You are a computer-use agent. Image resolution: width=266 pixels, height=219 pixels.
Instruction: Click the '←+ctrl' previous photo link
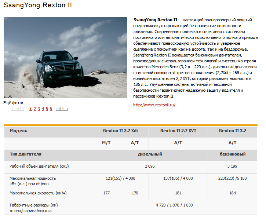pos(18,109)
